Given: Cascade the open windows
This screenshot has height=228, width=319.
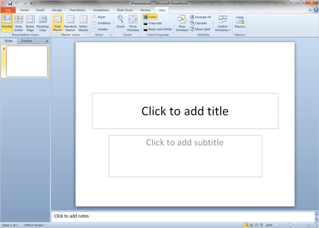Looking at the screenshot, I should click(198, 23).
